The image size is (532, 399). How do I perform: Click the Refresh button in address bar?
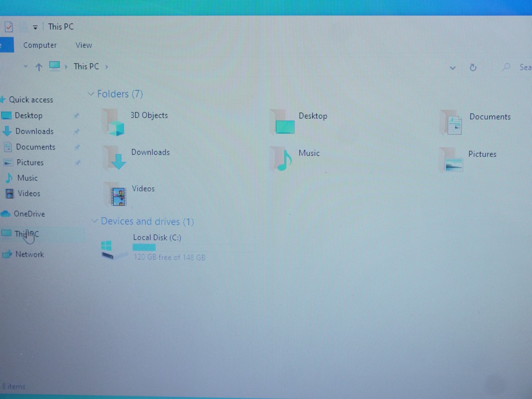[x=473, y=68]
